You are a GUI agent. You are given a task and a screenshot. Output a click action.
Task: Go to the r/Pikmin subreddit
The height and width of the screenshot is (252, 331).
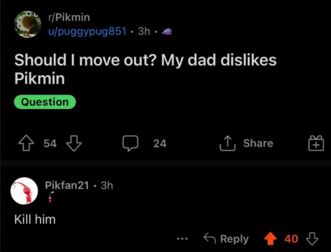pos(69,18)
